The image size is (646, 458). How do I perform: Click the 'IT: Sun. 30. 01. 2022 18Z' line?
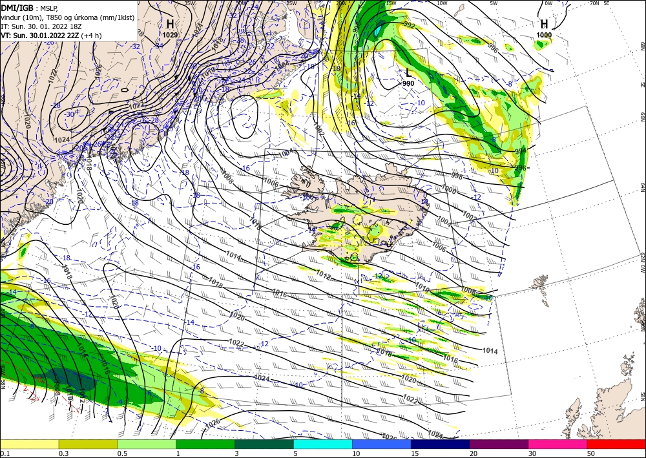pos(40,26)
